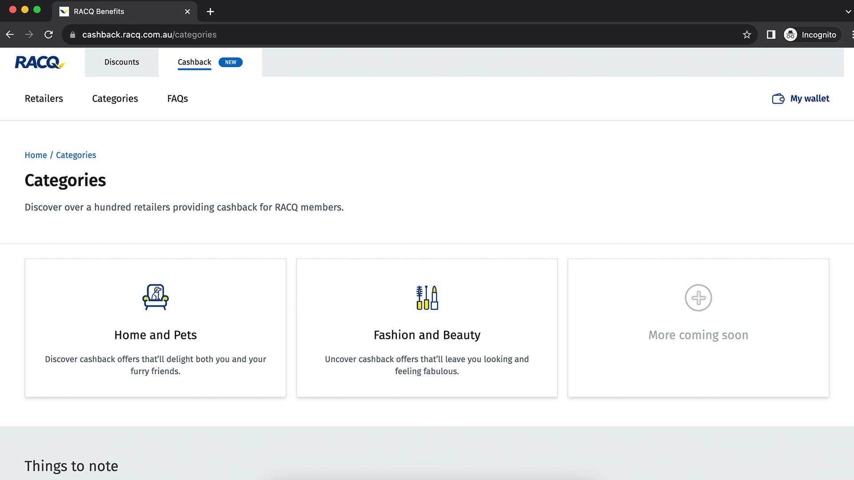Click the Home and Pets armchair icon
The height and width of the screenshot is (480, 854).
click(155, 297)
